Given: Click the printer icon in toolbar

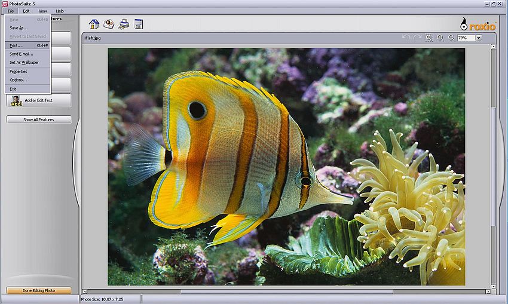Looking at the screenshot, I should pyautogui.click(x=124, y=24).
